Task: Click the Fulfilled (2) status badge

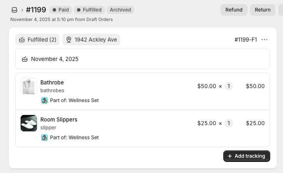Action: tap(37, 40)
